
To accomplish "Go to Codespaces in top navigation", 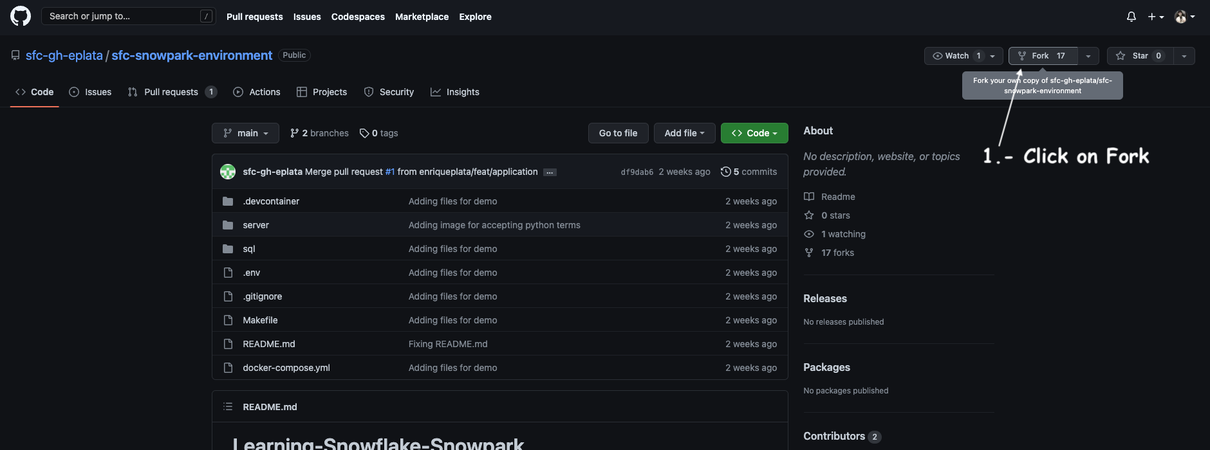I will click(x=358, y=17).
